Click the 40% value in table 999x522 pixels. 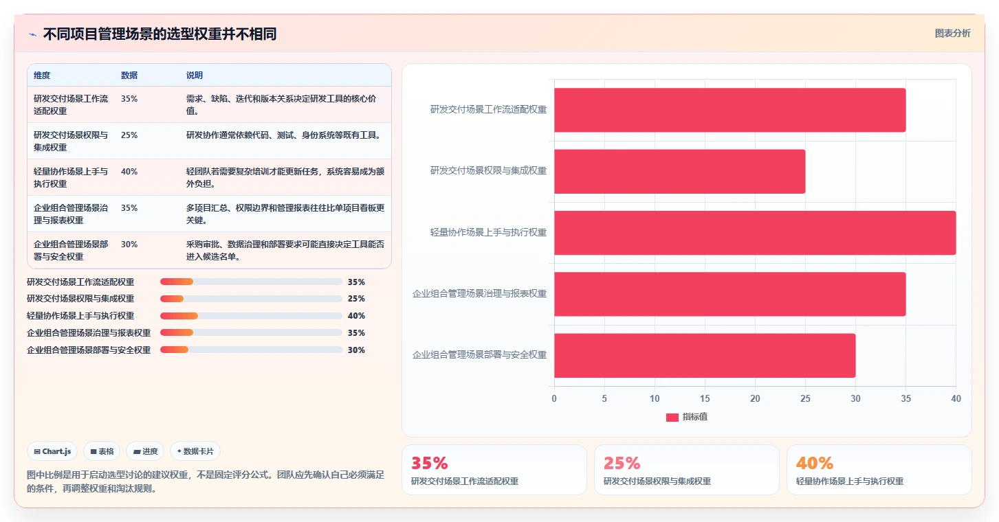tap(129, 172)
